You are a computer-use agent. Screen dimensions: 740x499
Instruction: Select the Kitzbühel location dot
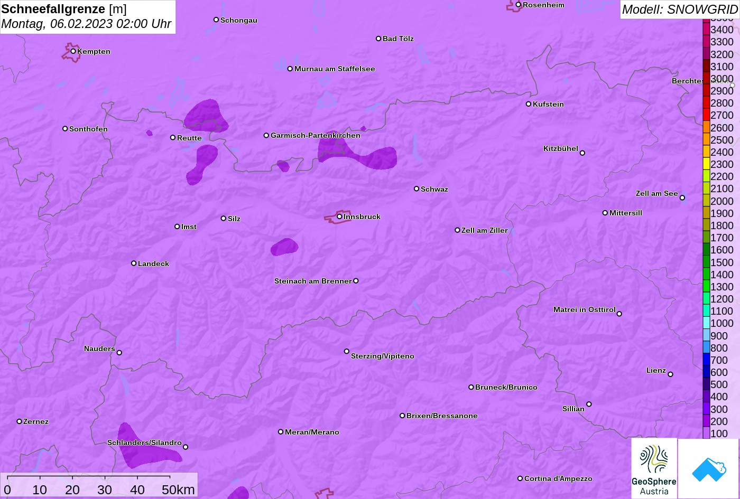coord(582,153)
